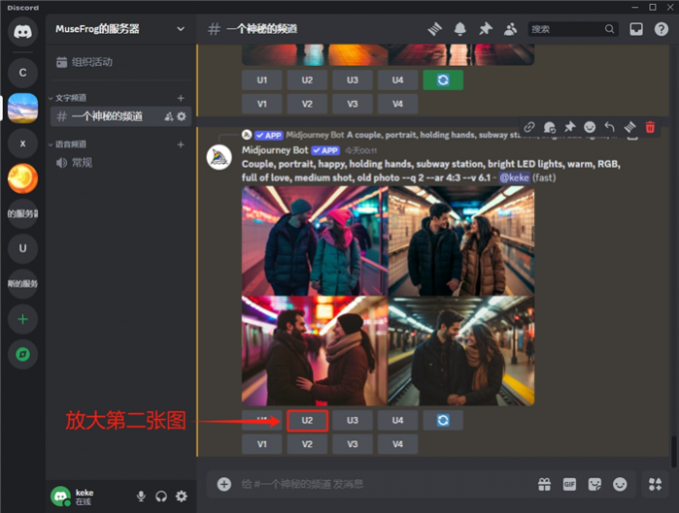Create thread icon in message hover toolbar
The image size is (679, 513).
click(x=630, y=127)
